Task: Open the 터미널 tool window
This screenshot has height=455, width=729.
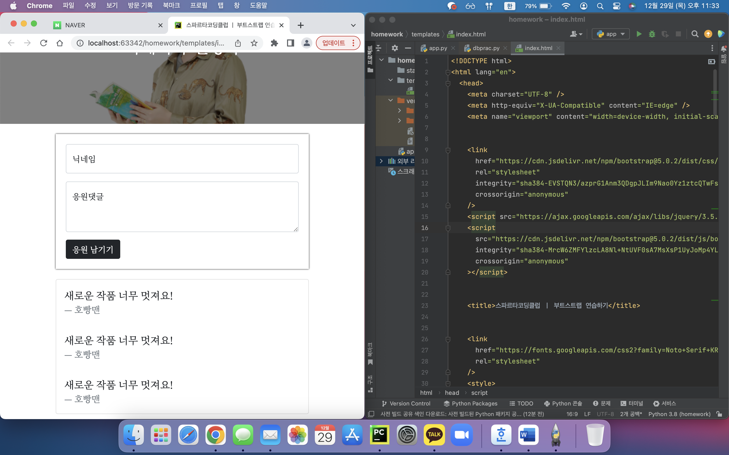Action: pos(632,403)
